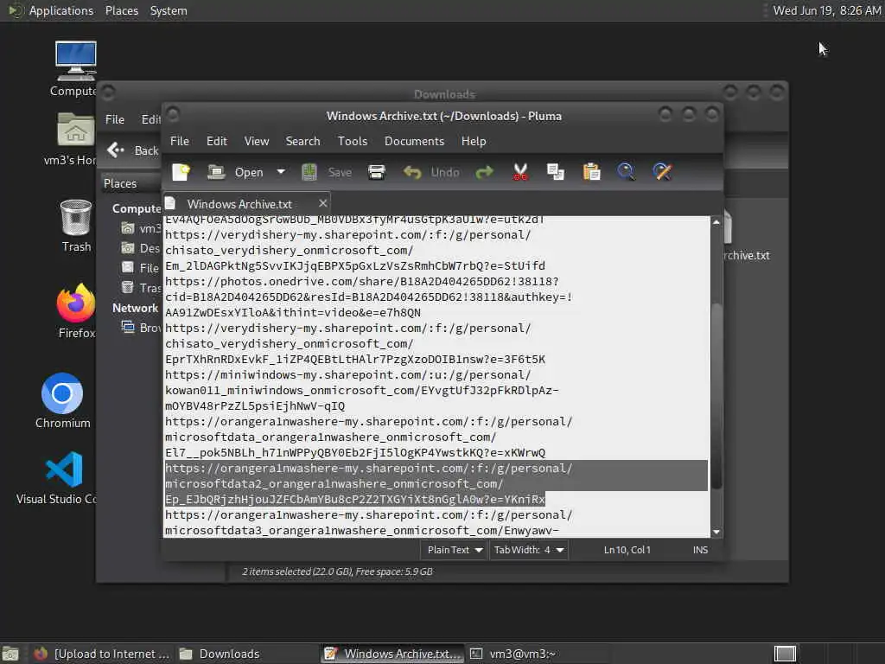Open the Search menu
This screenshot has height=664, width=885.
click(x=302, y=141)
